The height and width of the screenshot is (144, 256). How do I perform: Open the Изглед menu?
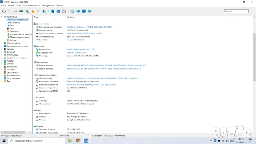pyautogui.click(x=11, y=6)
